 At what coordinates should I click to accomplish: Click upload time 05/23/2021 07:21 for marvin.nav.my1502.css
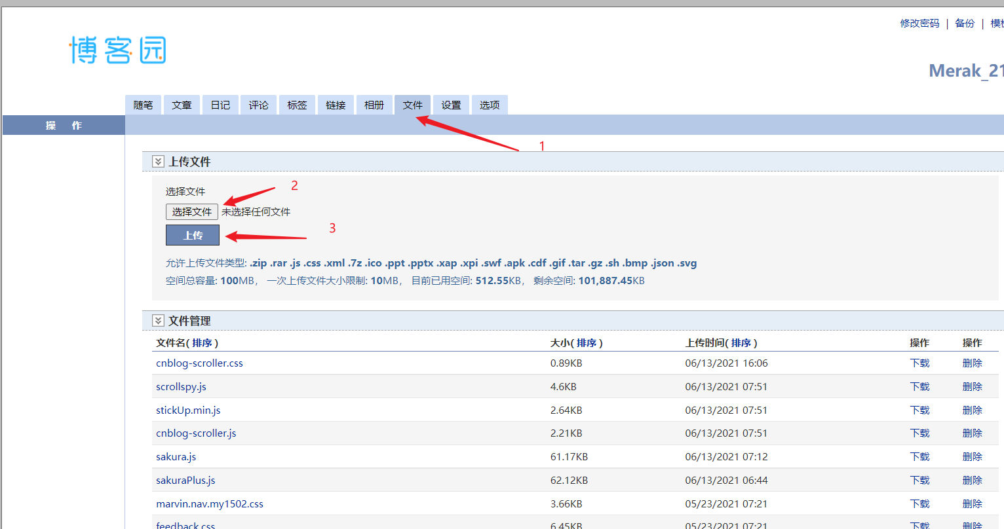(x=726, y=503)
